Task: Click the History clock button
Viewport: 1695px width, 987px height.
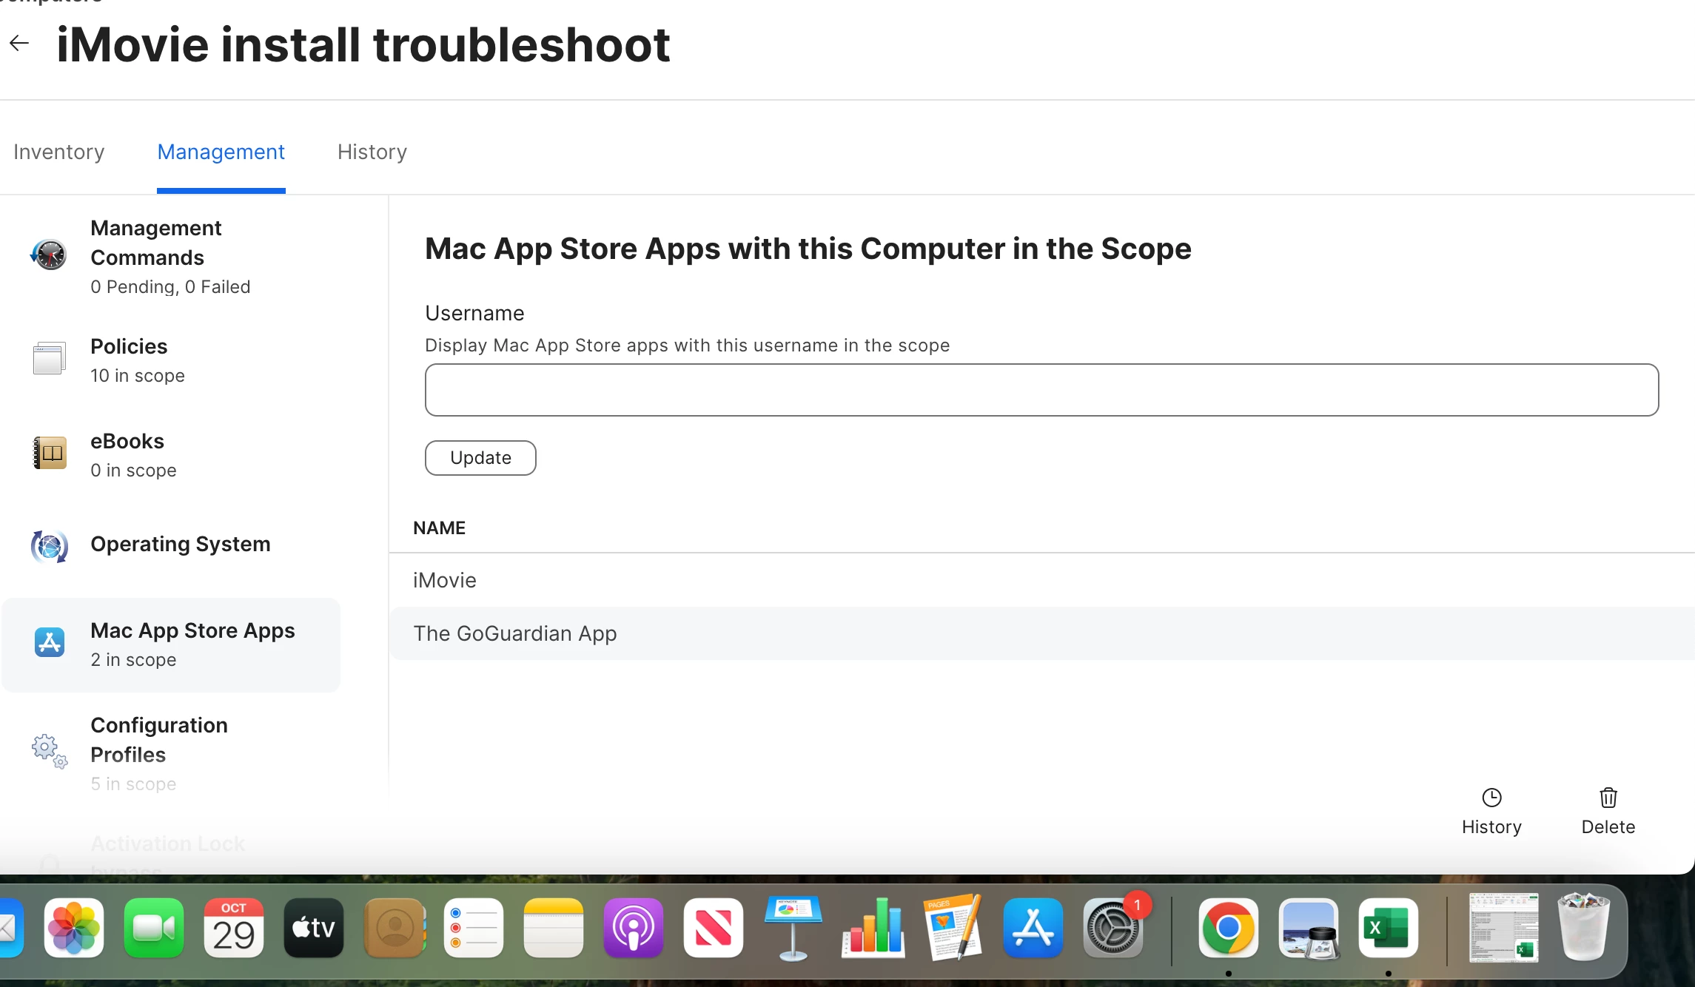Action: click(1491, 812)
